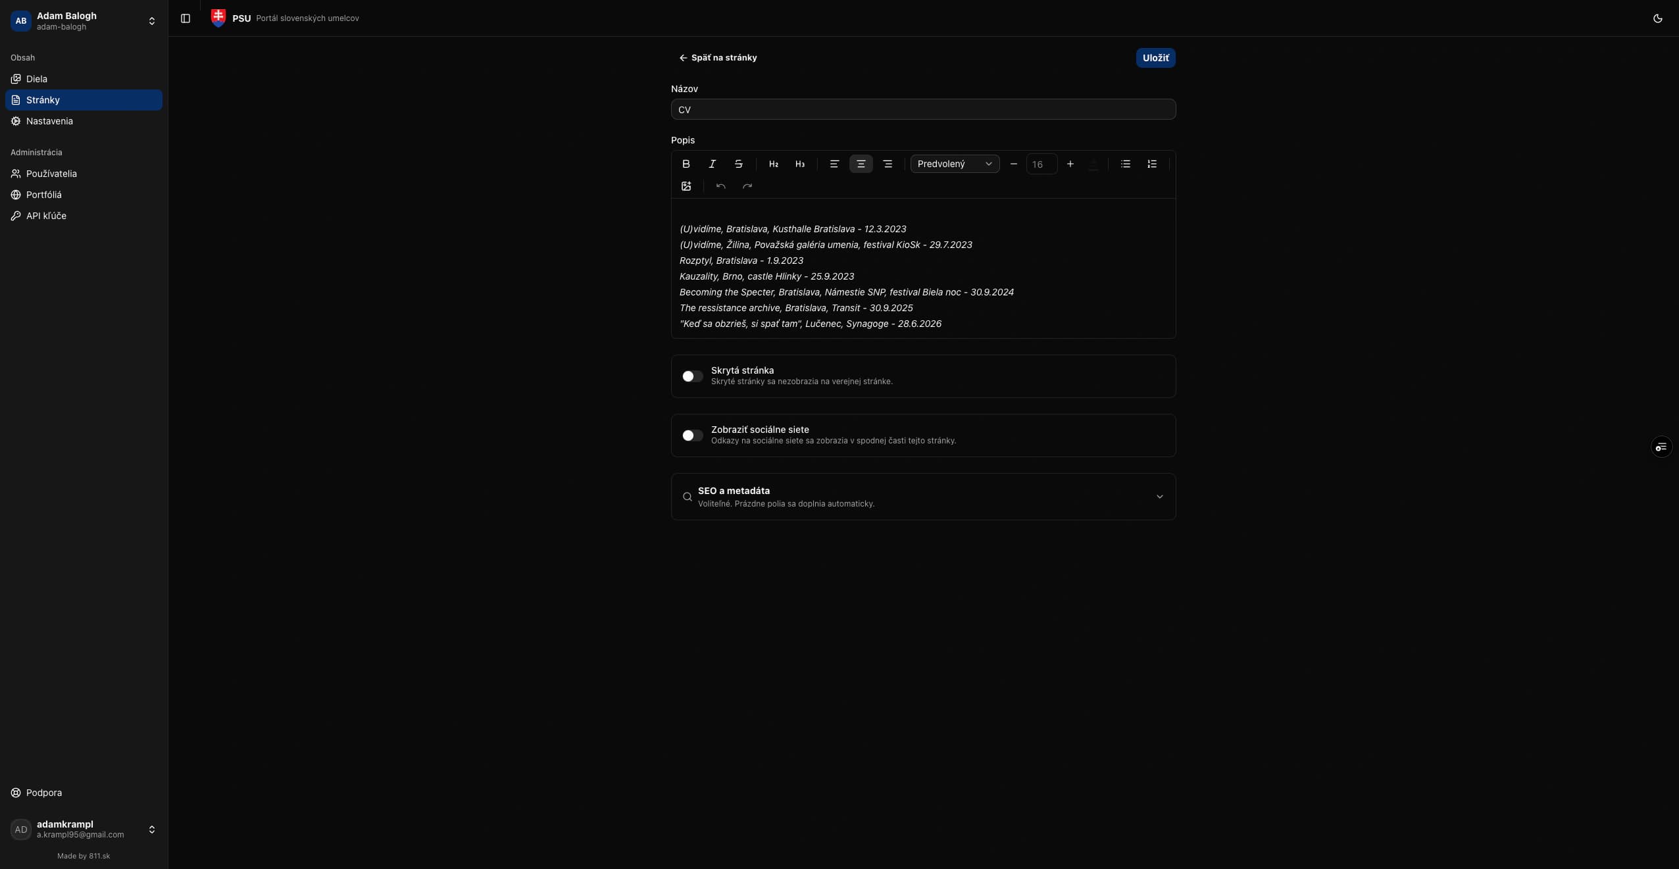Open Podpora support link
This screenshot has height=869, width=1679.
pos(84,793)
